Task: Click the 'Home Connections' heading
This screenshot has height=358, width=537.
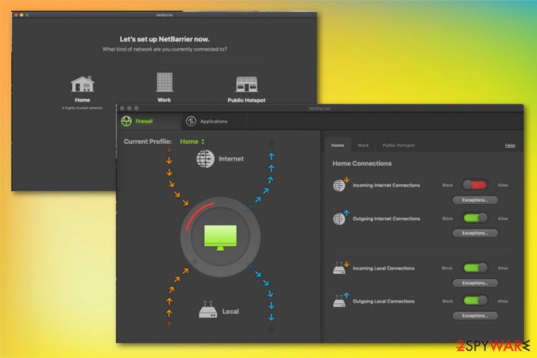Action: 362,164
